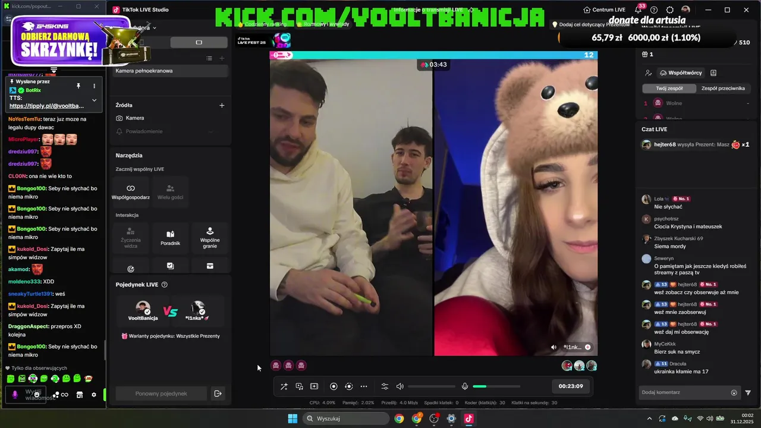Image resolution: width=761 pixels, height=428 pixels.
Task: Open the help question mark icon
Action: click(654, 10)
